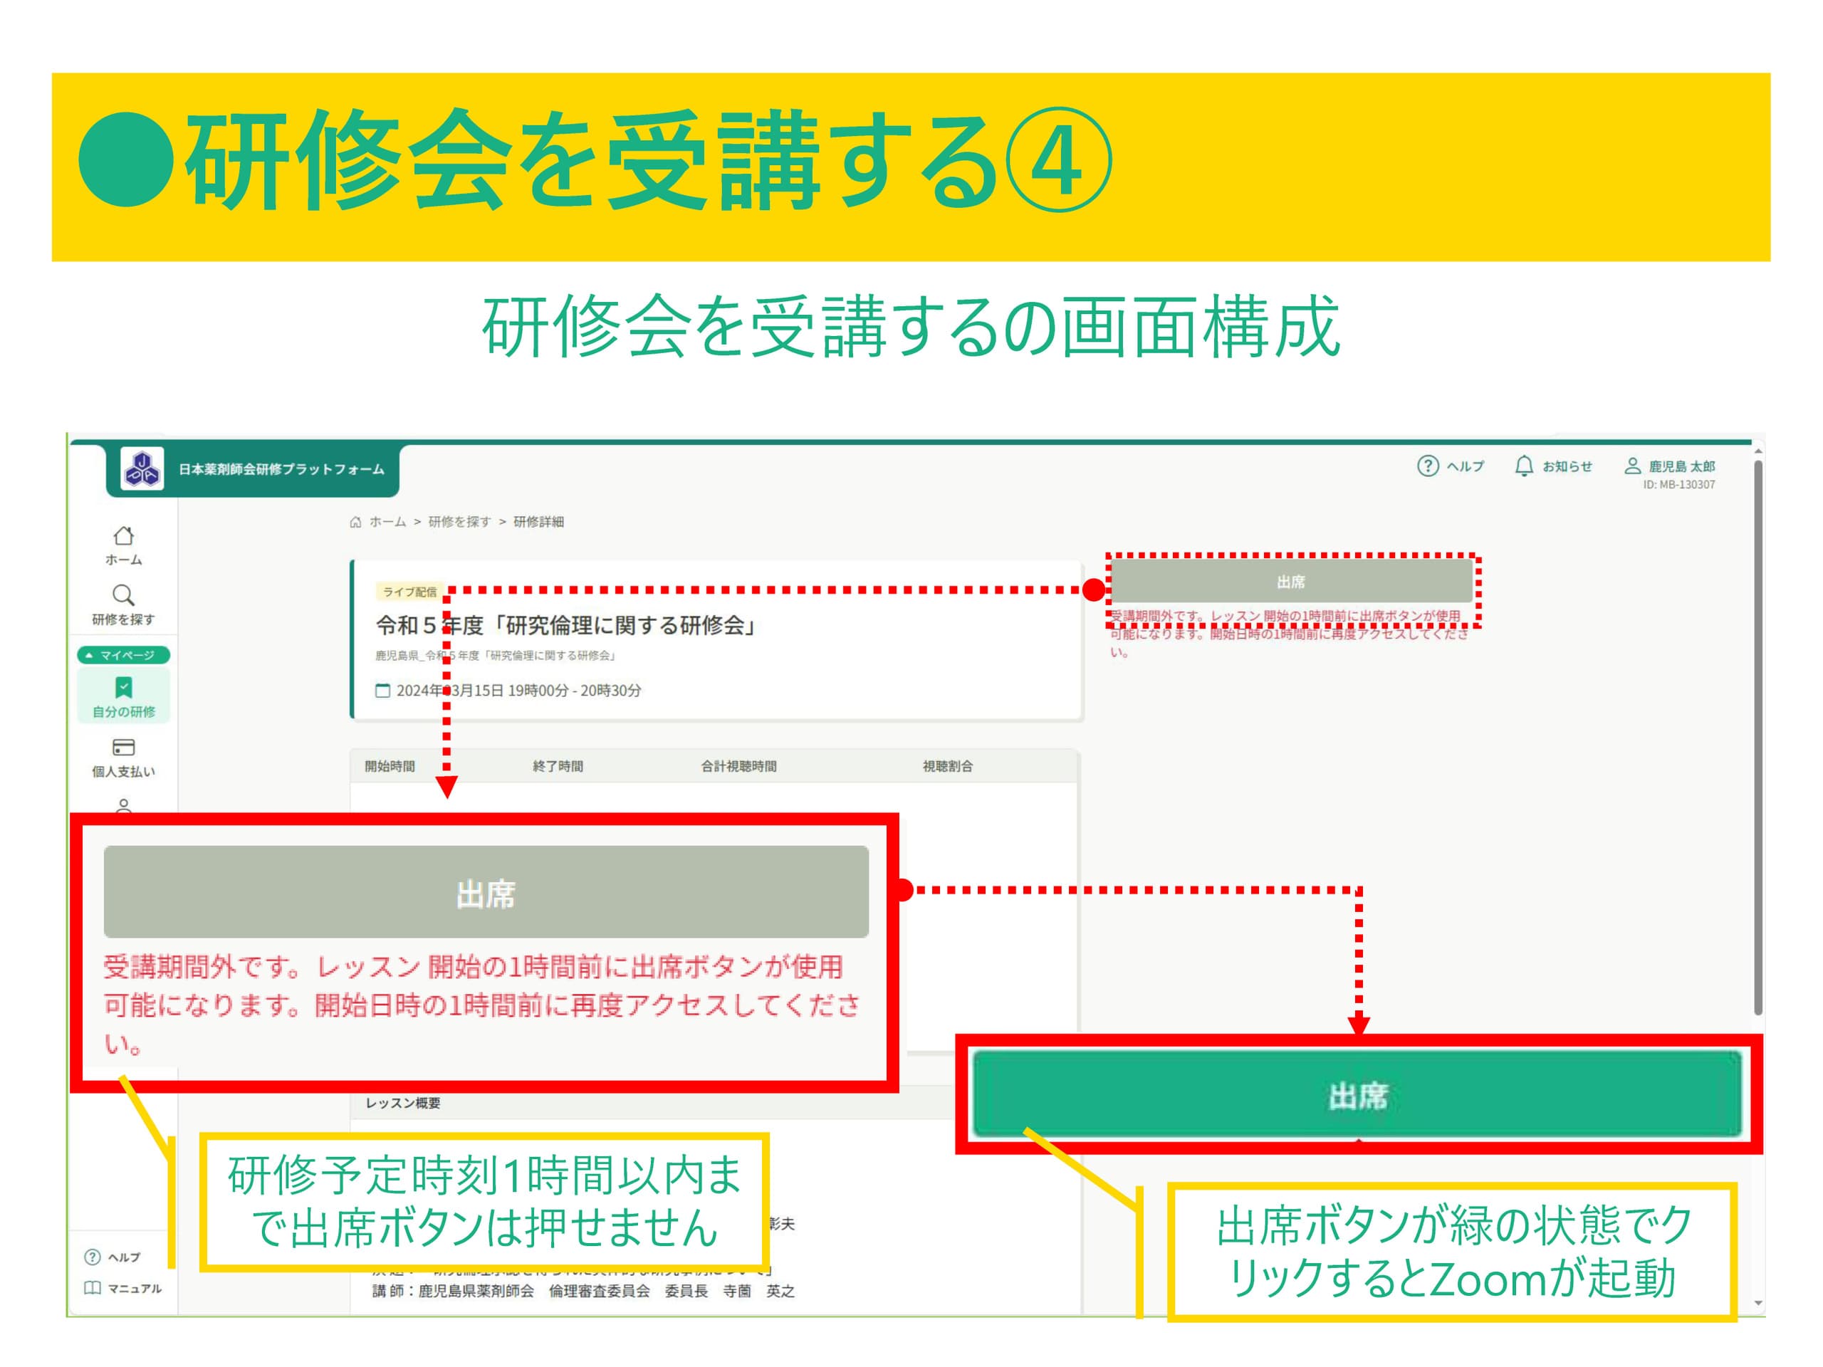Go to 研修を探す breadcrumb link
Screen dimensions: 1823x1367
(x=459, y=522)
